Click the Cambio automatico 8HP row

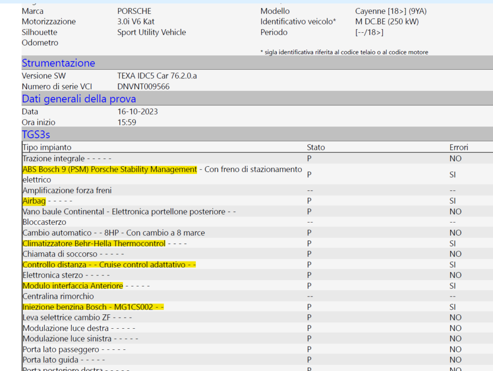pyautogui.click(x=114, y=233)
